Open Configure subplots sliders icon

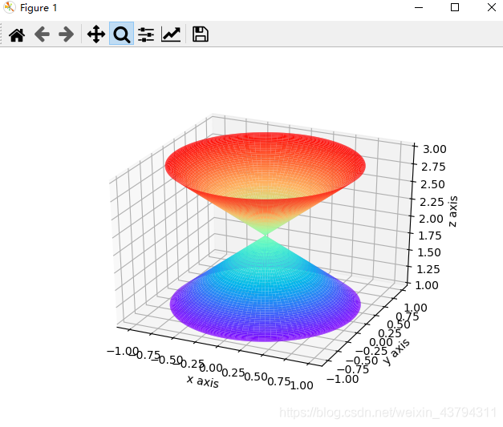(146, 34)
